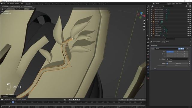The height and width of the screenshot is (108, 192).
Task: Toggle Mirror modifier render display
Action: [x=183, y=49]
